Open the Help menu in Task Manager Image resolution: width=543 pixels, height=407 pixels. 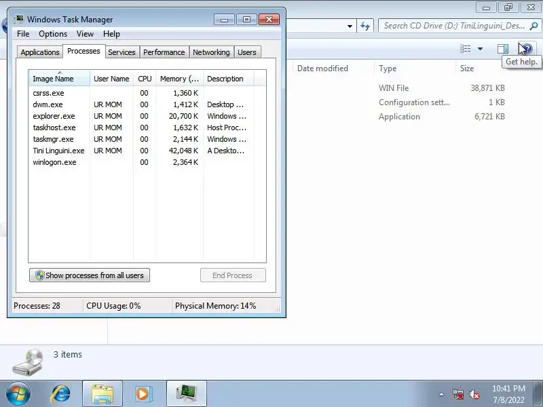click(x=111, y=34)
